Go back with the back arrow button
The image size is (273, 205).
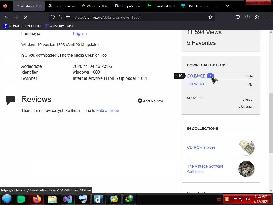[6, 17]
